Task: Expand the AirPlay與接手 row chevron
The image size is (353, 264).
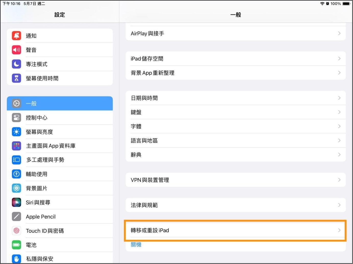Action: (x=339, y=33)
